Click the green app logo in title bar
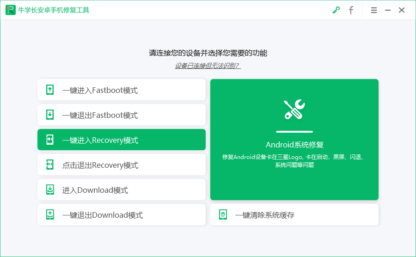 [x=10, y=10]
